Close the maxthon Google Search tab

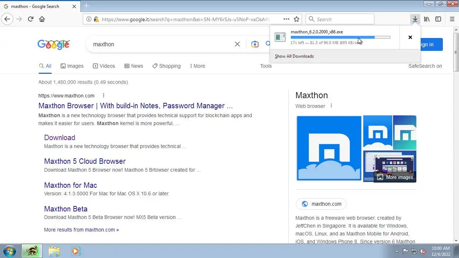tap(74, 6)
